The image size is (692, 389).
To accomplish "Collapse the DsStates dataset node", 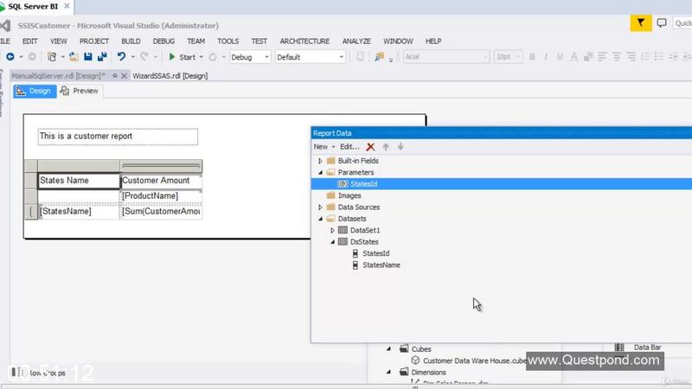I will 332,242.
